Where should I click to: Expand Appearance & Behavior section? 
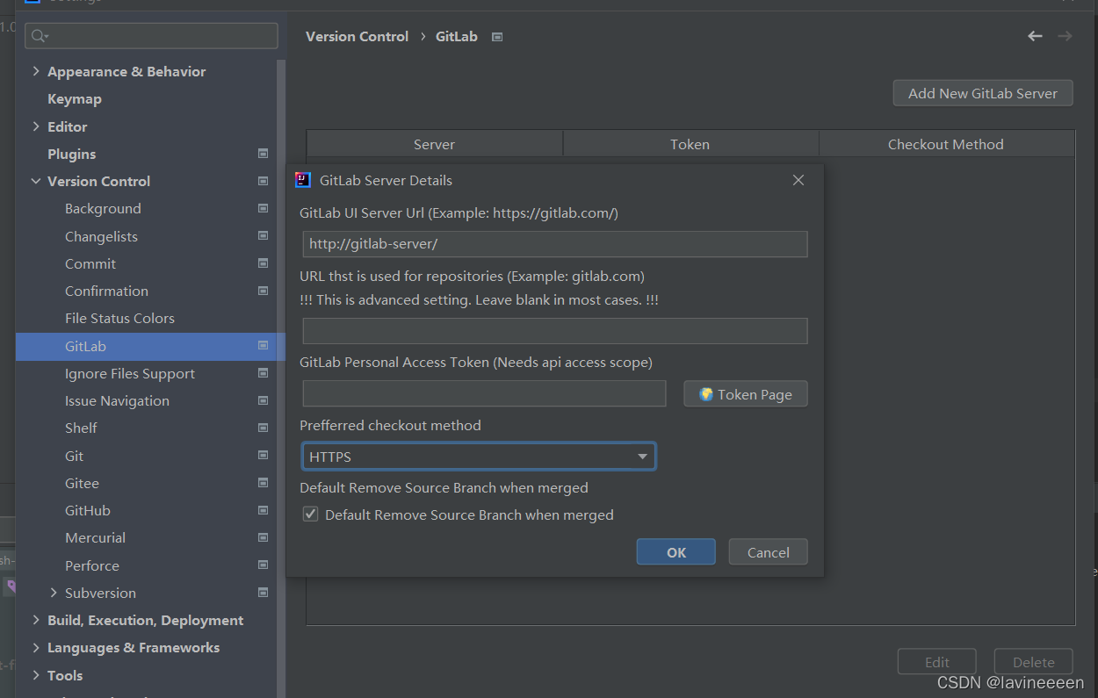(36, 71)
